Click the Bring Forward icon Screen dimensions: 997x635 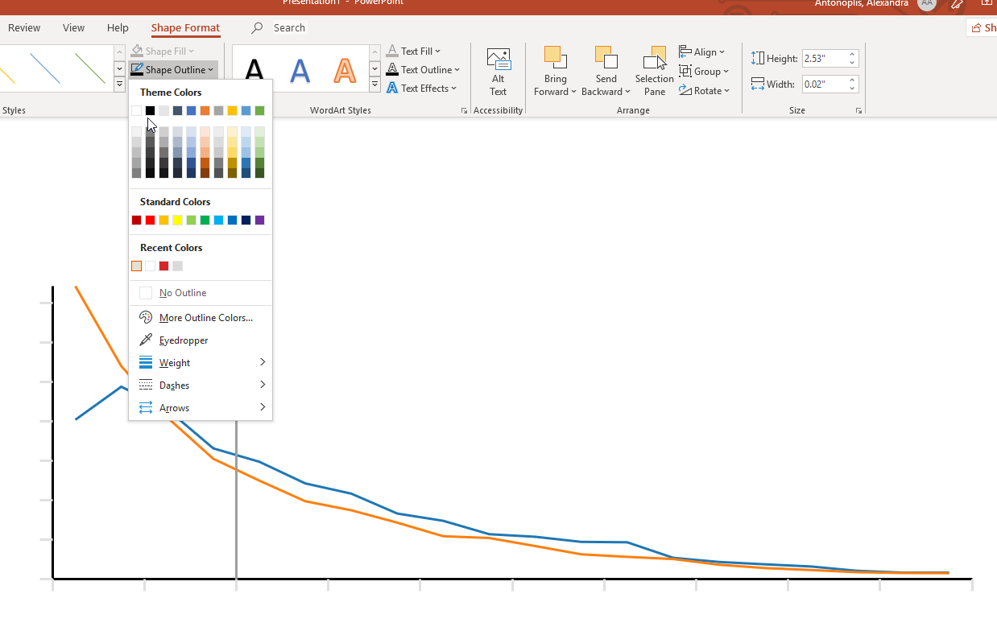pos(555,59)
